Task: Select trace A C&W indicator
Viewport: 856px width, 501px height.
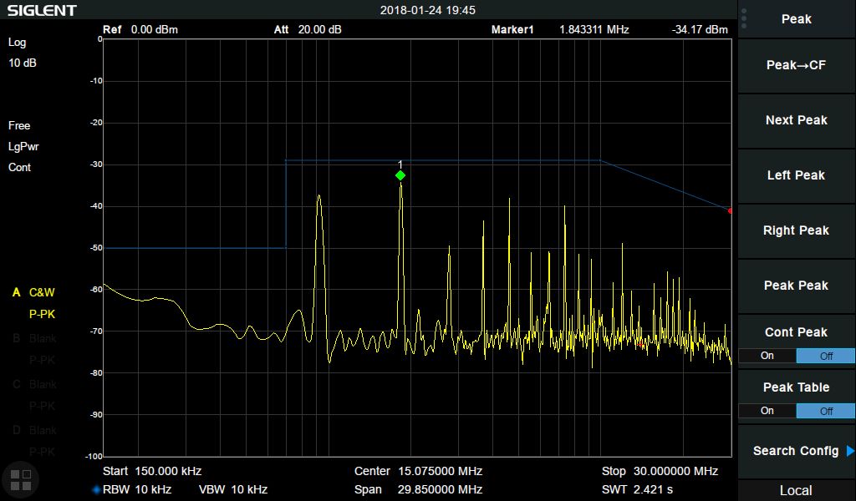Action: click(x=33, y=292)
